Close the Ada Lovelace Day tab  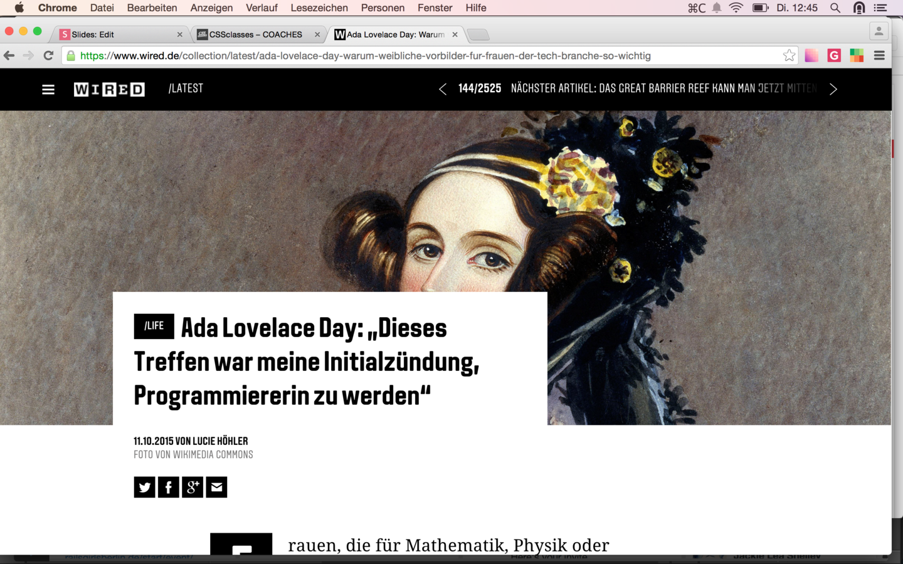tap(455, 34)
